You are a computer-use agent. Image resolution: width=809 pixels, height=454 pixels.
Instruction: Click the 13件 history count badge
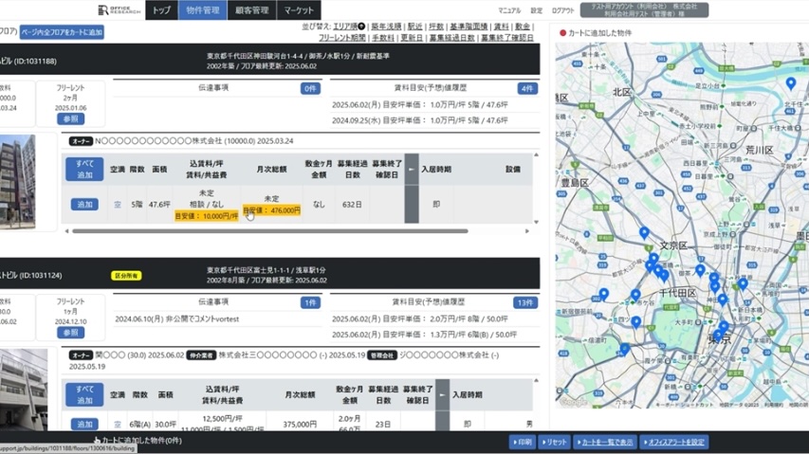(x=525, y=302)
